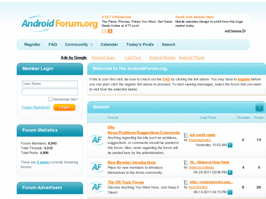View kirganagoudoz user profile

point(200,140)
